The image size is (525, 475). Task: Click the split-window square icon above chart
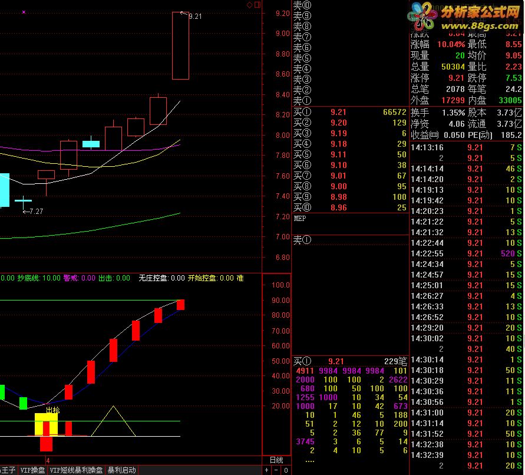tap(257, 5)
